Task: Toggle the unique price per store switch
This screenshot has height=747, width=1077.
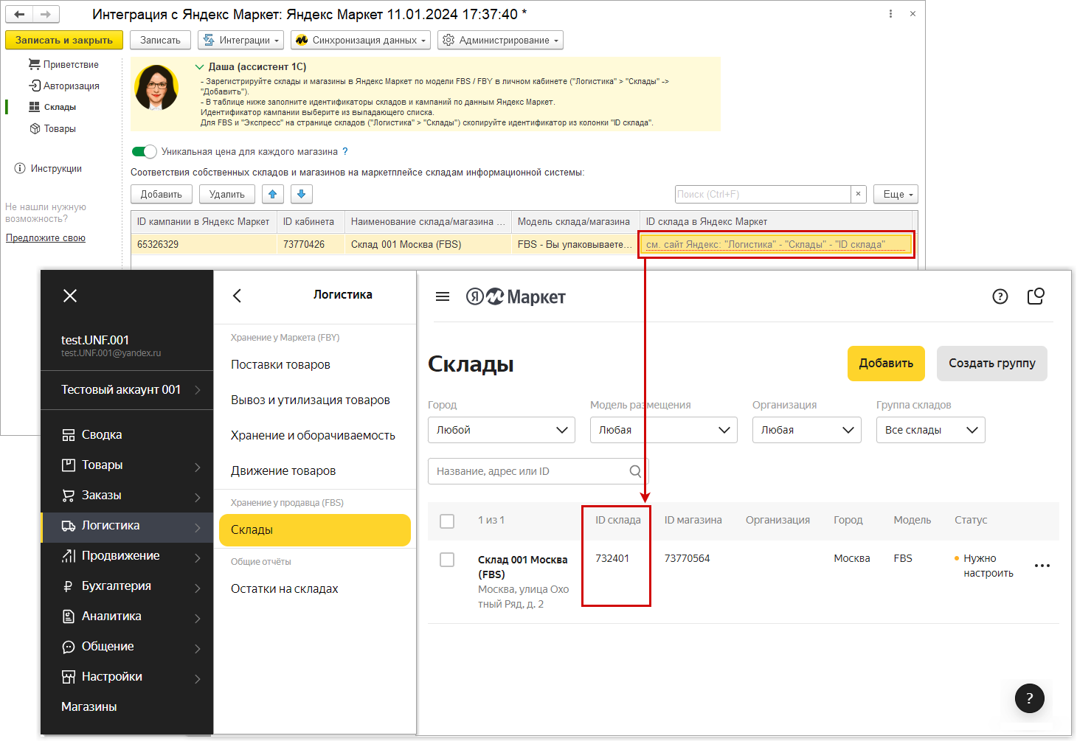Action: click(144, 151)
